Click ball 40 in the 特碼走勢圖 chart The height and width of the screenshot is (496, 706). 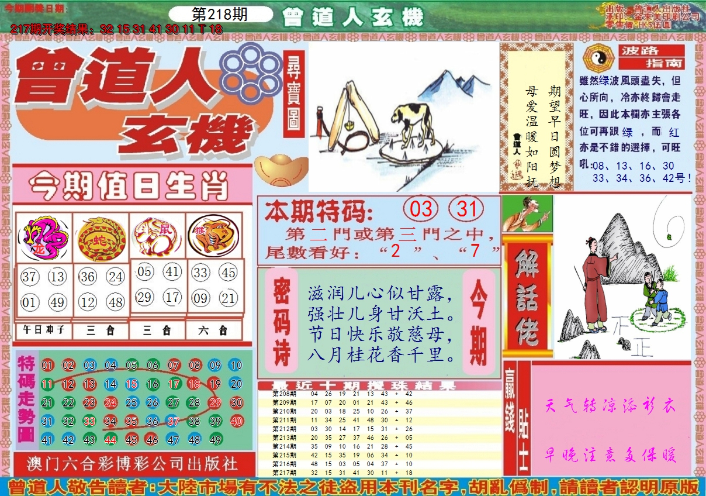236,421
